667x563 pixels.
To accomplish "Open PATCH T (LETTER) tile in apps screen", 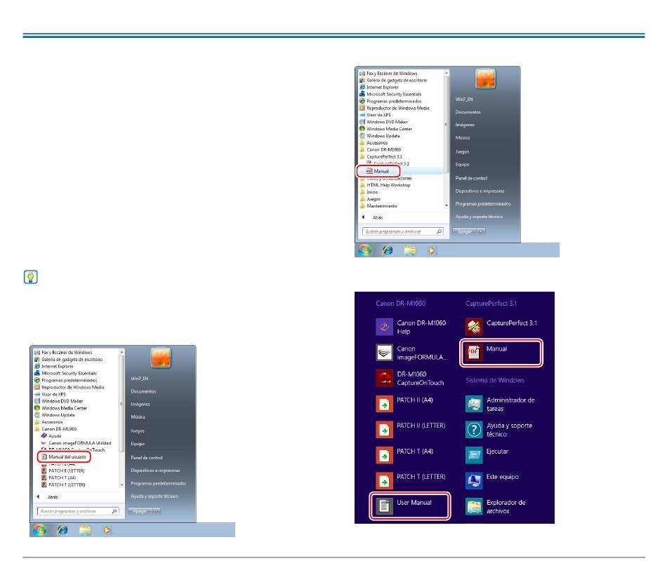I will tap(411, 480).
